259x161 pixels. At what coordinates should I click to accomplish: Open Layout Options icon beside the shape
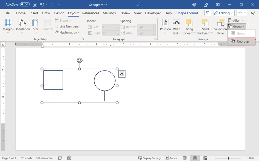pos(122,74)
